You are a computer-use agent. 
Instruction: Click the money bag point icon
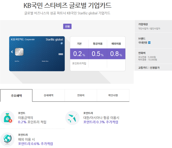point(7,118)
